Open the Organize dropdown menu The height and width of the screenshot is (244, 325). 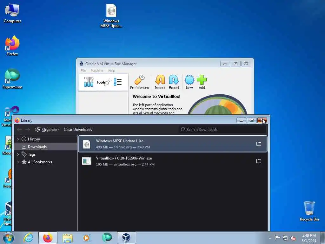pyautogui.click(x=47, y=130)
